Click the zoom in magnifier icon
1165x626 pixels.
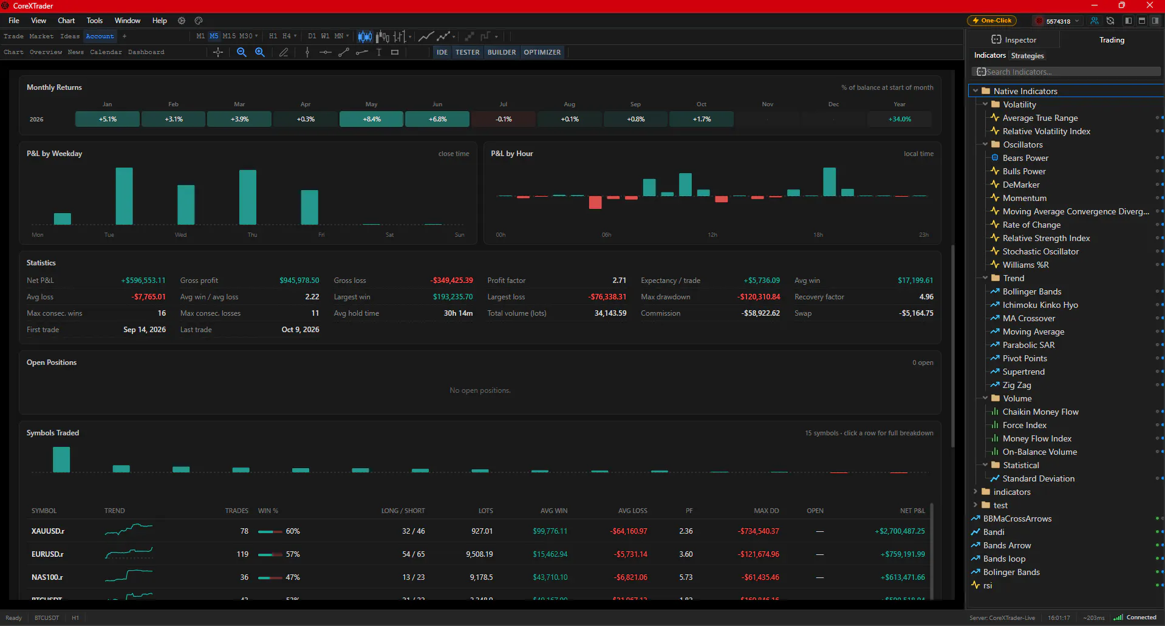[x=260, y=52]
